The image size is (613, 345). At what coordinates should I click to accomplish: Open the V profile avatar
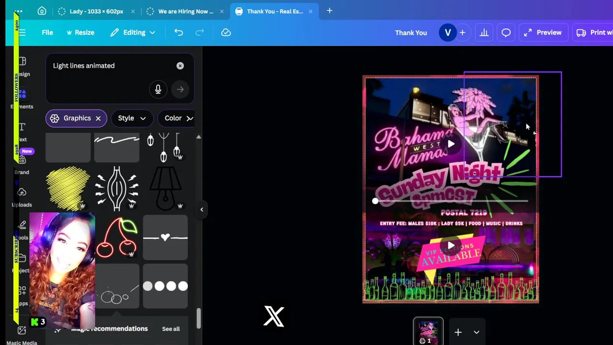448,33
